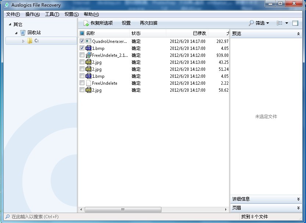Open the 文件(F) menu
306x223 pixels.
pyautogui.click(x=13, y=14)
